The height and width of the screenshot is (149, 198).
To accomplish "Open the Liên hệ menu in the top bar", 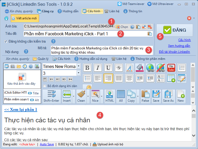I will pyautogui.click(x=112, y=11).
